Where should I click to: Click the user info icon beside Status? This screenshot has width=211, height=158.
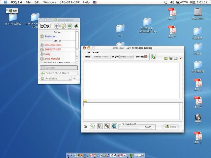point(154,57)
